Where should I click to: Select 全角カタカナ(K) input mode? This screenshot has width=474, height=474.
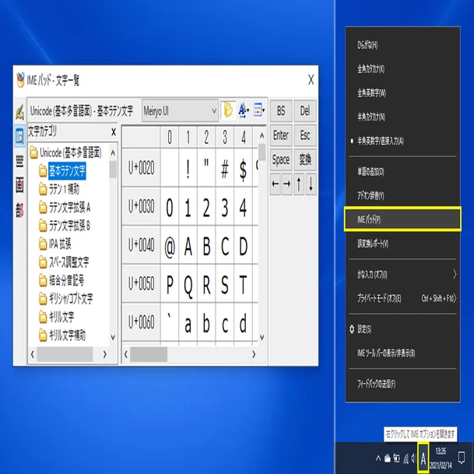click(x=402, y=69)
